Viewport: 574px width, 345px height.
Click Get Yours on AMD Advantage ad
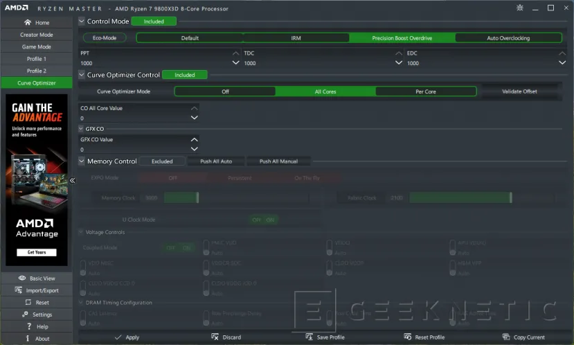coord(37,252)
